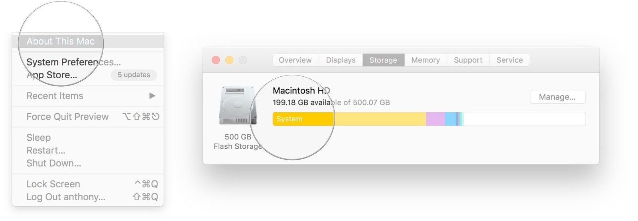This screenshot has height=221, width=638.
Task: Click the 5 updates badge
Action: pyautogui.click(x=134, y=75)
